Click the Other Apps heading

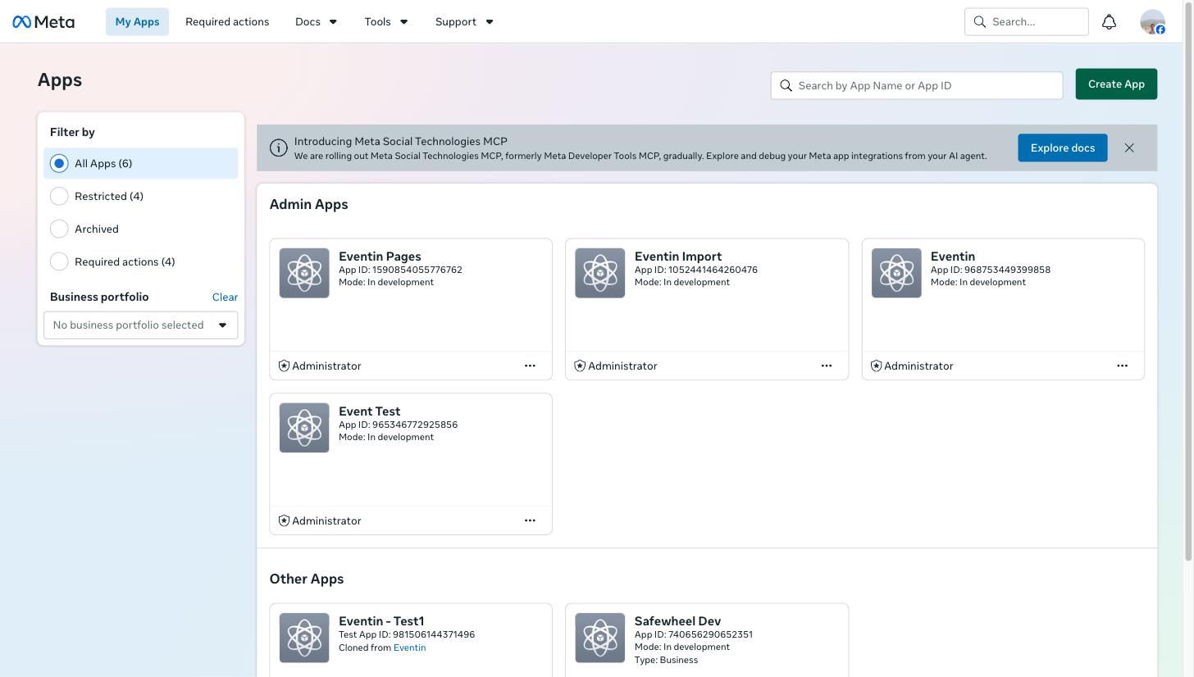click(x=307, y=579)
